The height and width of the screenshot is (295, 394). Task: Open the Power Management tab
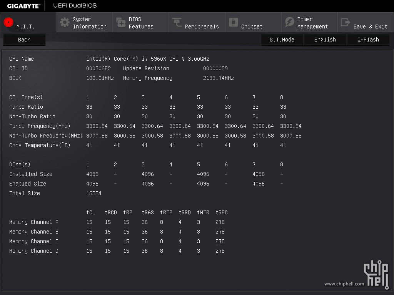tap(309, 23)
